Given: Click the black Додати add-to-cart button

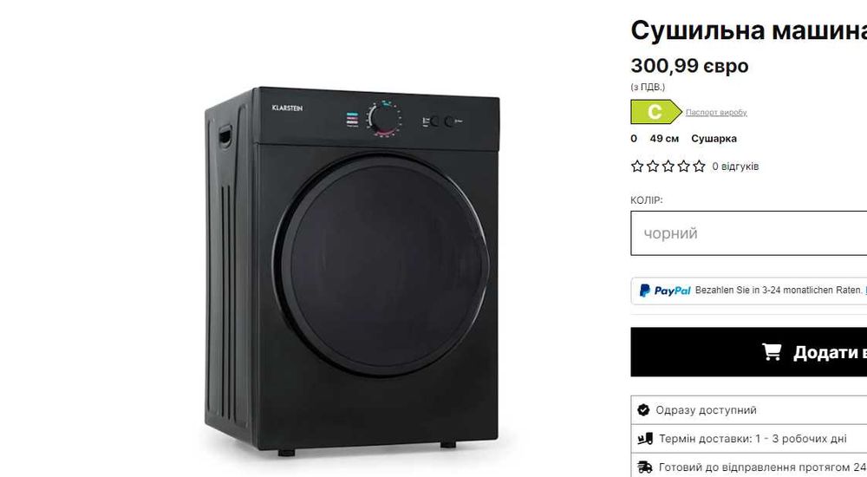Looking at the screenshot, I should [x=749, y=352].
